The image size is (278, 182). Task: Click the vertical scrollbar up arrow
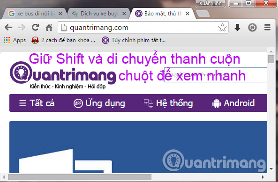[x=271, y=51]
